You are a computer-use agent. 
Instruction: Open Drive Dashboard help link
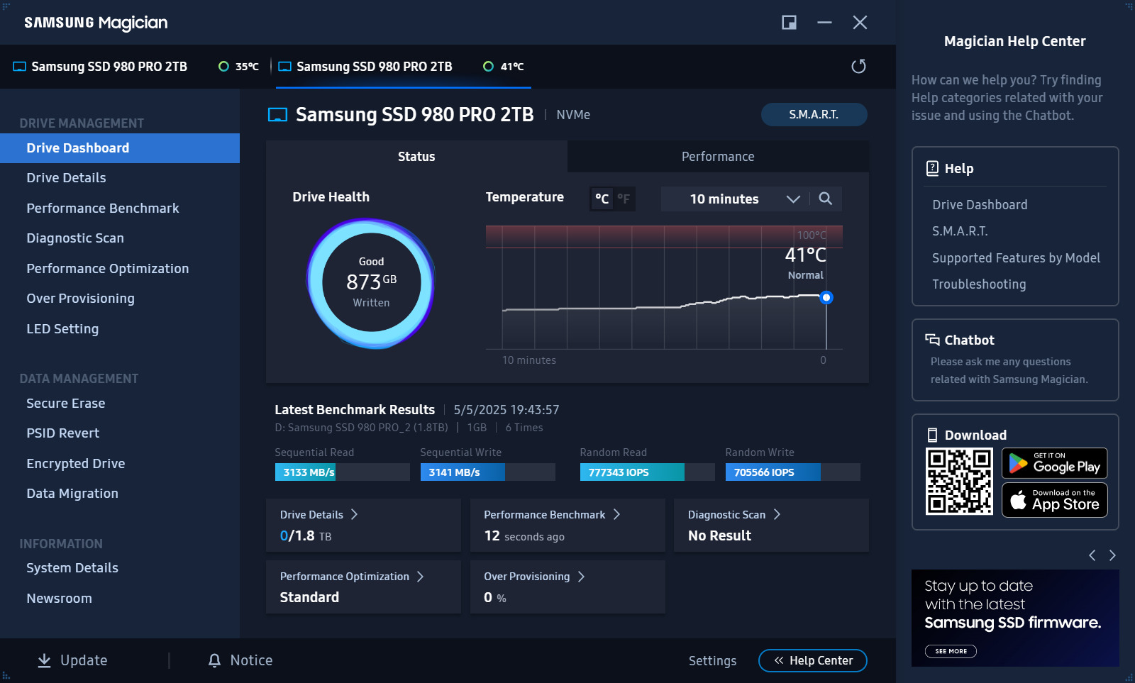click(980, 205)
